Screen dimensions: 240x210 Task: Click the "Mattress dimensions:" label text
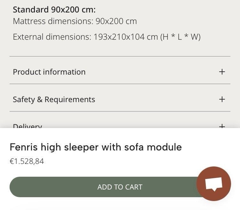53,21
